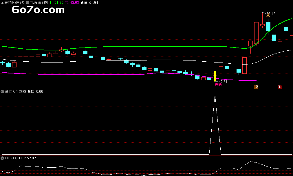
Task: Click the CCI(14) indicator title
Action: tap(11, 158)
